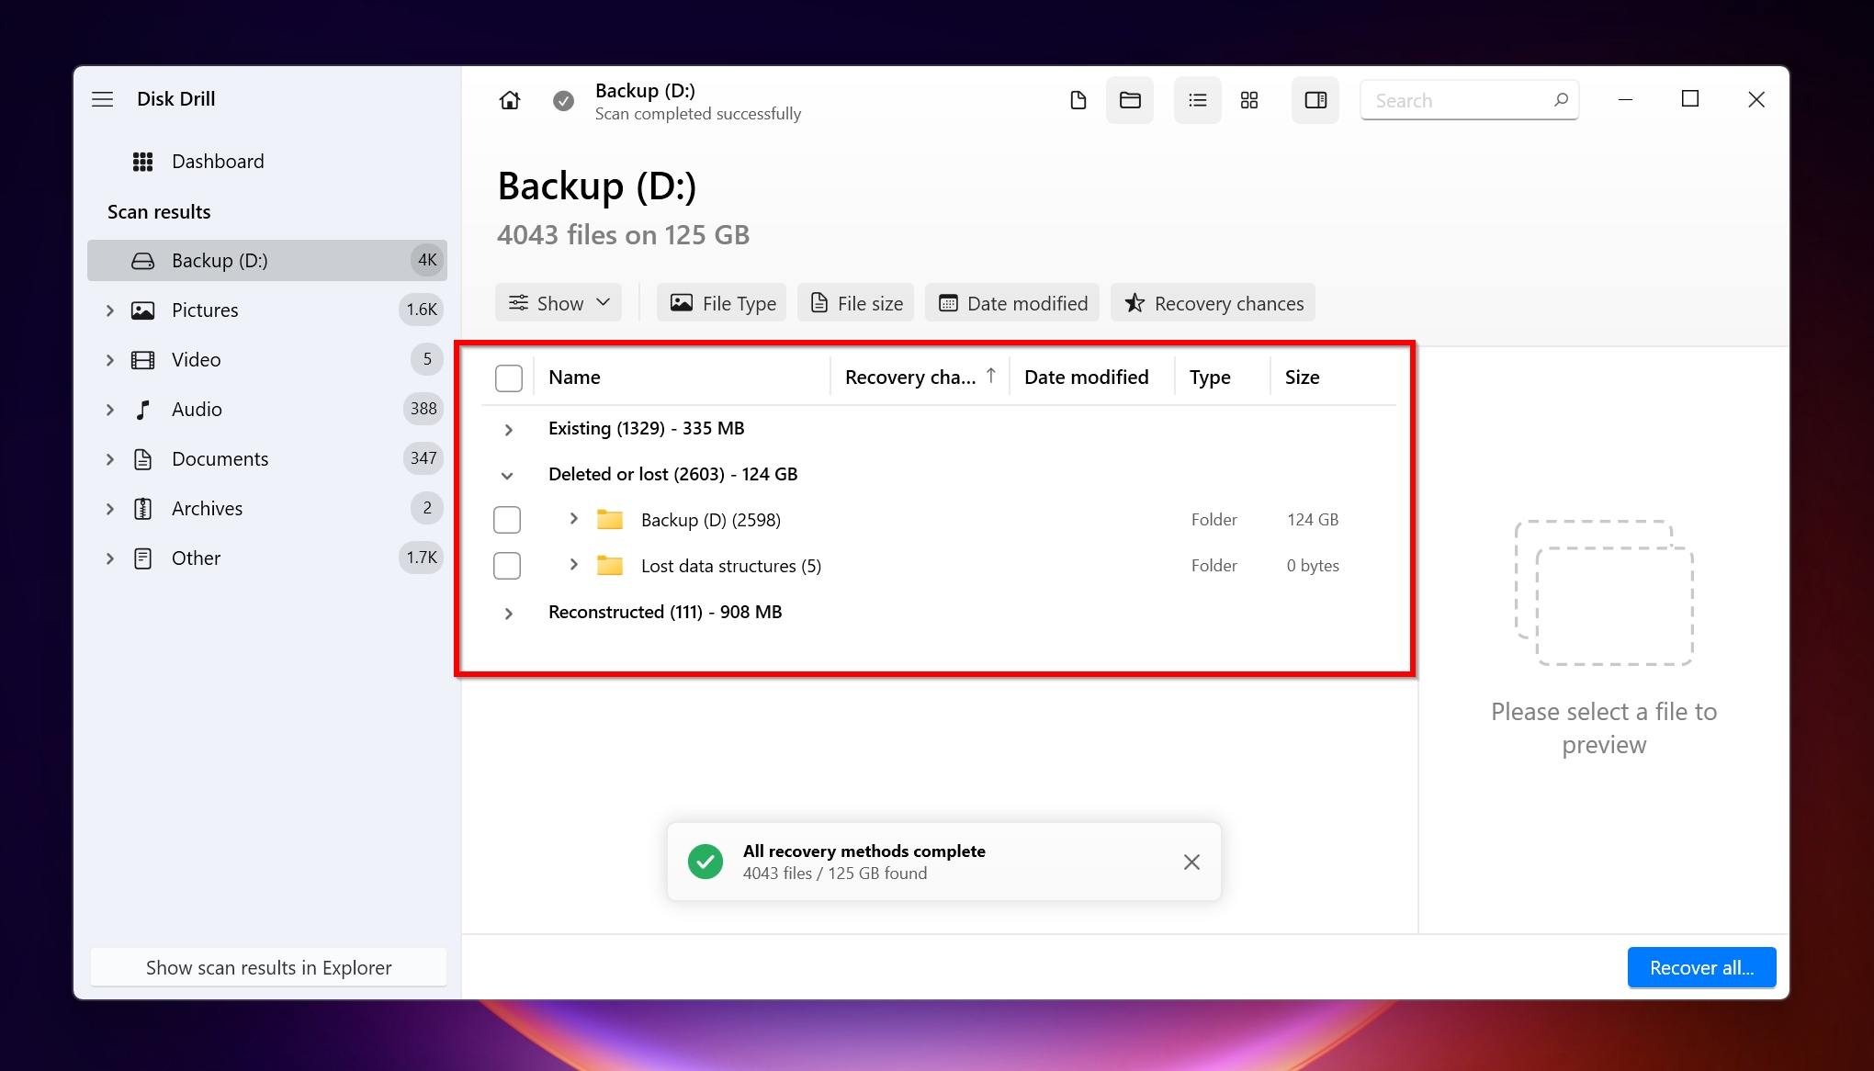Minimize the Disk Drill window
Screen dimensions: 1874x1071
[x=1625, y=99]
